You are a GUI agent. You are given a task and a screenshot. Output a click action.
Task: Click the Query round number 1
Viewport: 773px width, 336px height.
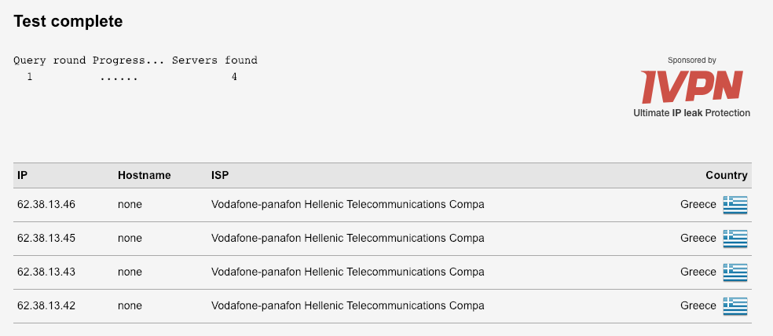pyautogui.click(x=30, y=77)
